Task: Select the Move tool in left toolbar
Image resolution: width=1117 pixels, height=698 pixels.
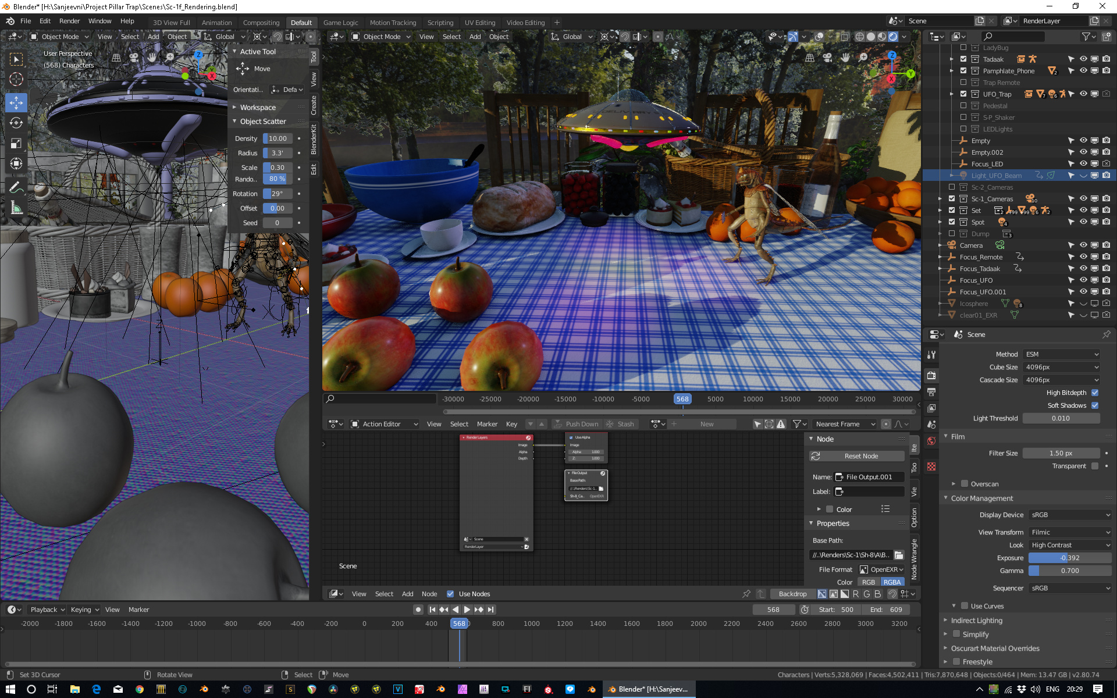Action: pyautogui.click(x=16, y=103)
